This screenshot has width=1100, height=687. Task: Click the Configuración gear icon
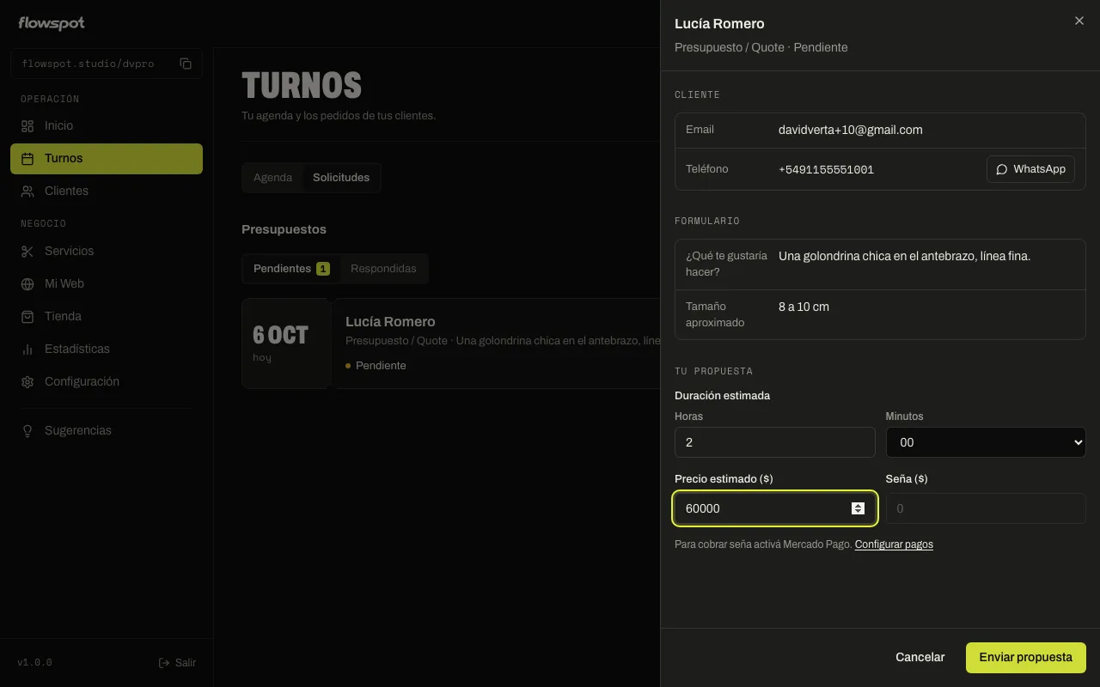[27, 381]
